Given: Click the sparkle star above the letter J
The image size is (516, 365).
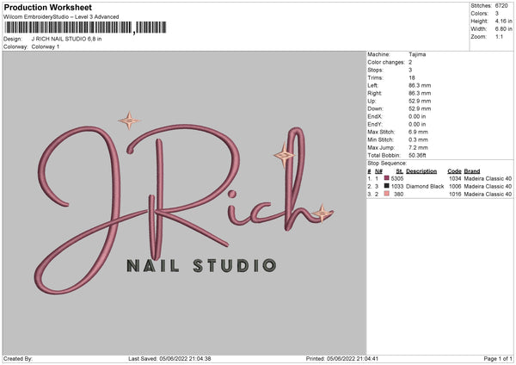Looking at the screenshot, I should pyautogui.click(x=130, y=121).
